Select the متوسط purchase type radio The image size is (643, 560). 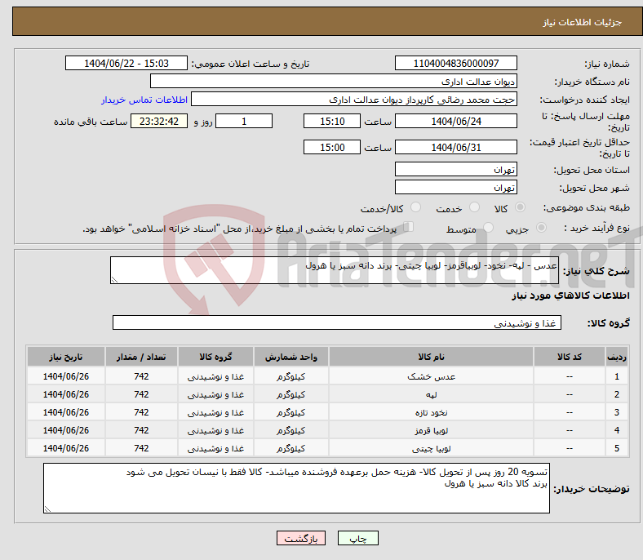click(x=490, y=229)
